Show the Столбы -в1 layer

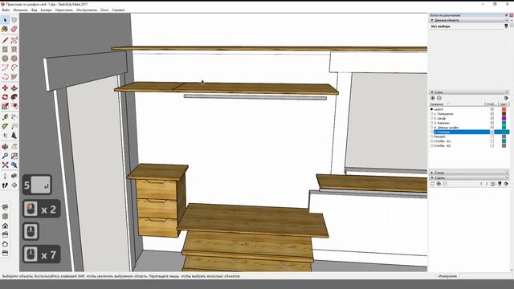pyautogui.click(x=492, y=141)
